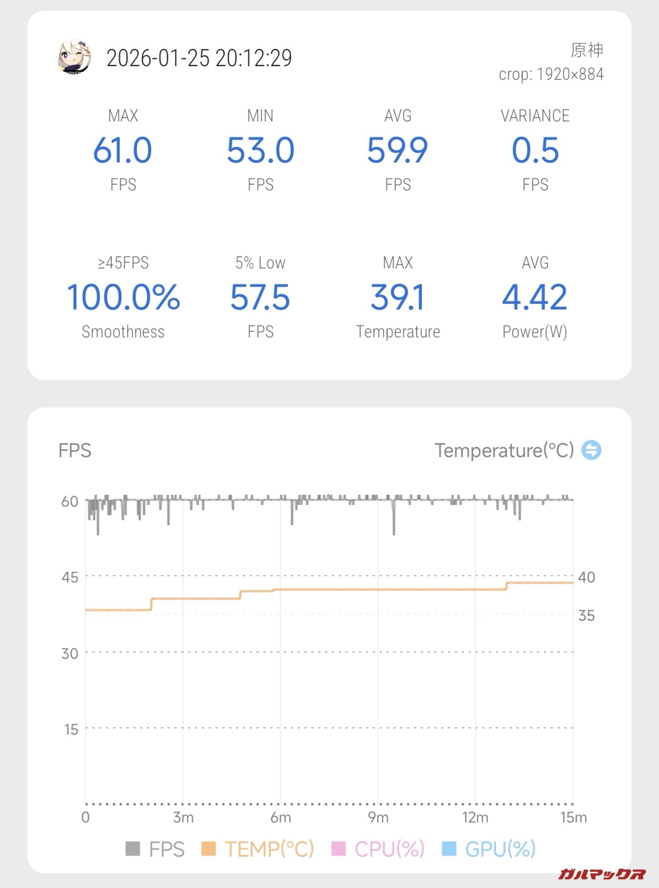Select the Temperature(°C) axis label
The height and width of the screenshot is (888, 659).
(x=504, y=450)
